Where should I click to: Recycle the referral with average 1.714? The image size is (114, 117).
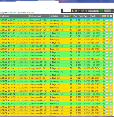[x=104, y=59]
